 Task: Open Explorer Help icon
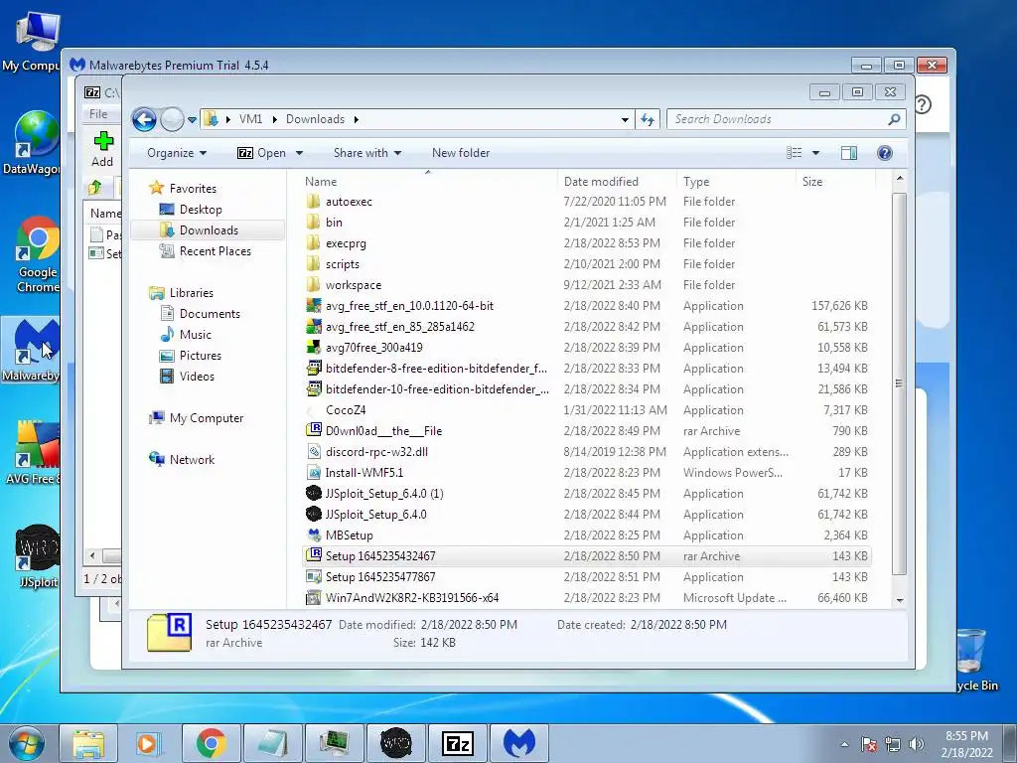pyautogui.click(x=884, y=153)
